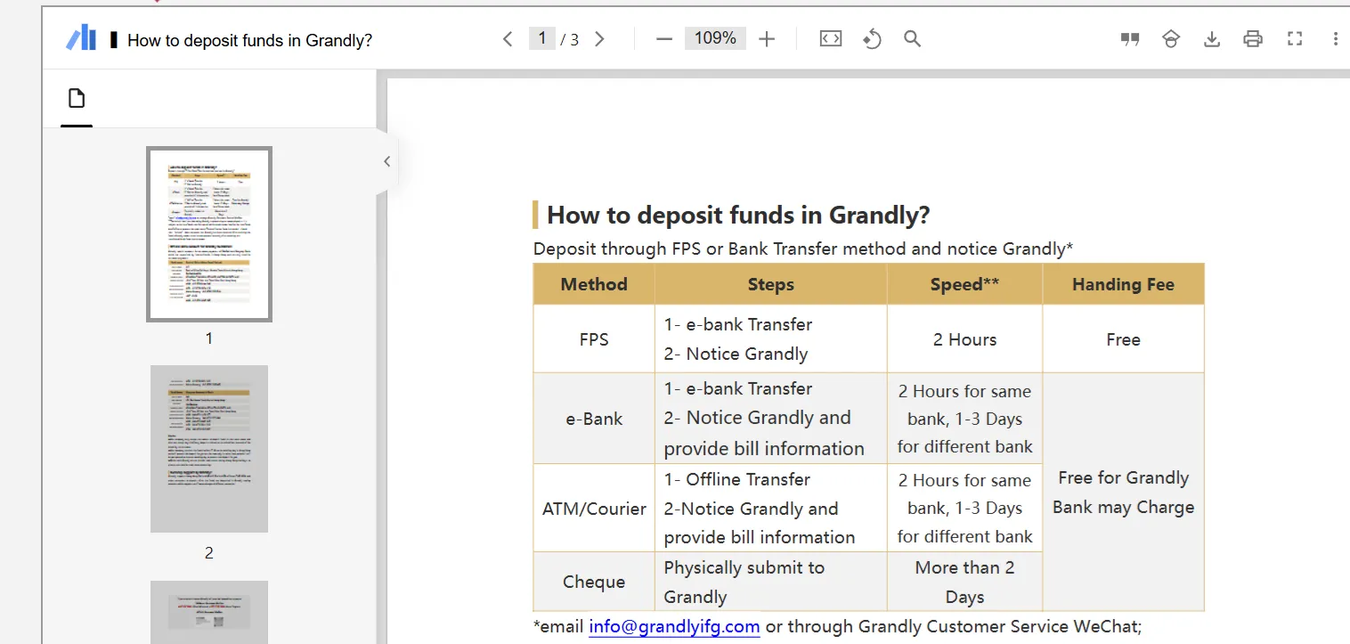This screenshot has height=644, width=1350.
Task: Click the page number input field
Action: (541, 38)
